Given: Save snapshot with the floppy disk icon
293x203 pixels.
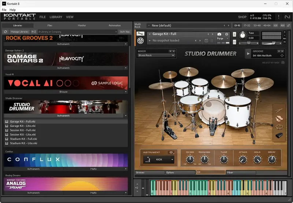Looking at the screenshot, I should pyautogui.click(x=206, y=41).
